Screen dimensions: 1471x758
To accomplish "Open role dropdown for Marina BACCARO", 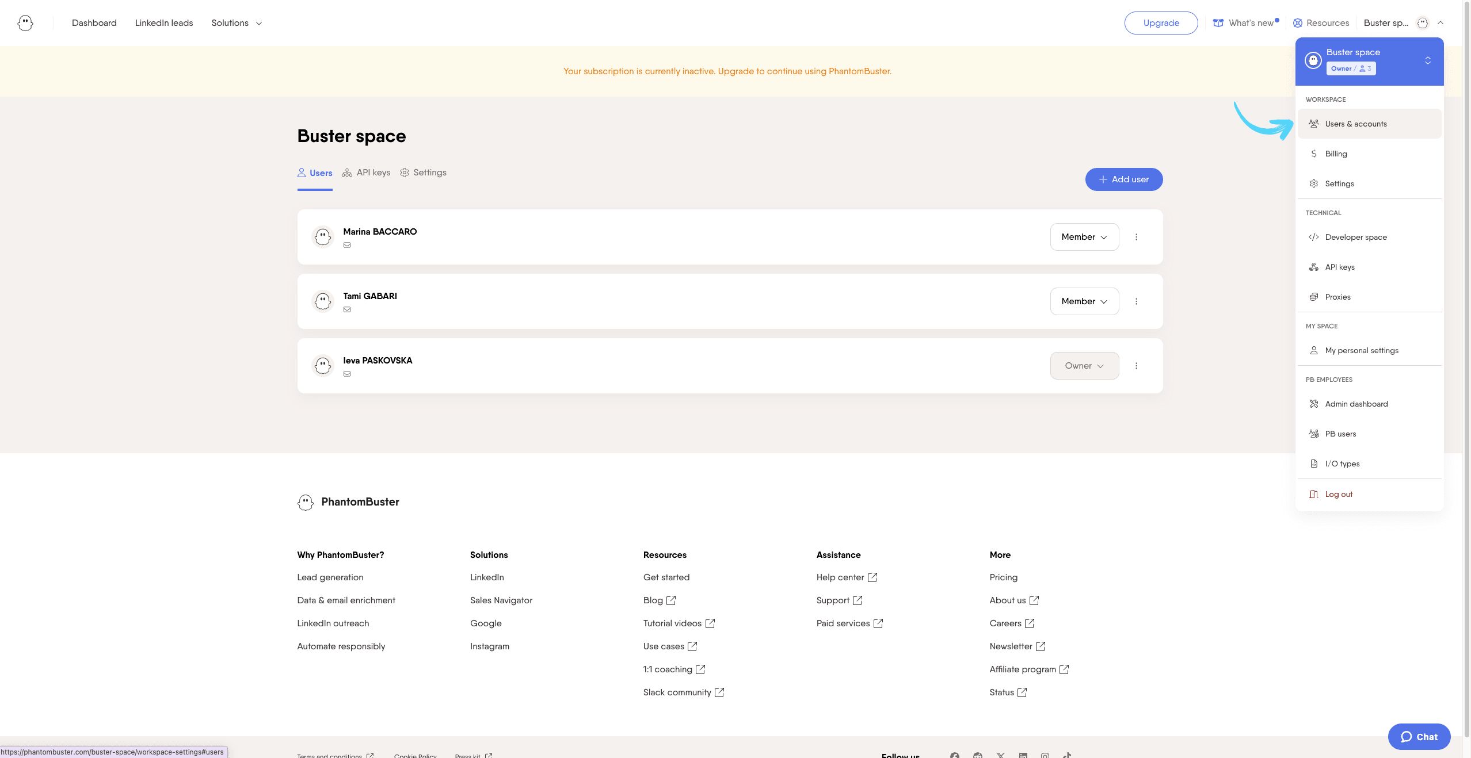I will pyautogui.click(x=1084, y=237).
